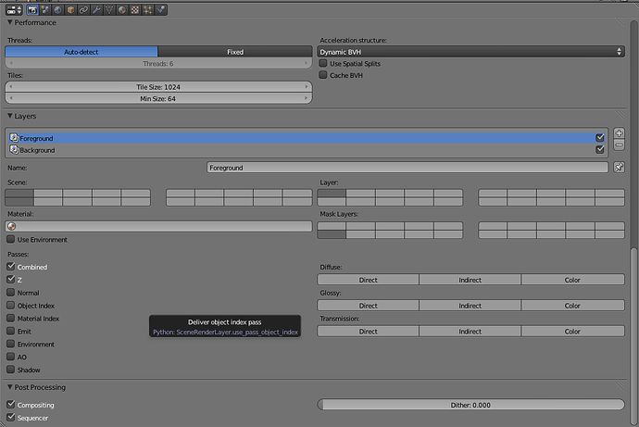Select the Foreground layer row
This screenshot has width=639, height=427.
tap(307, 138)
